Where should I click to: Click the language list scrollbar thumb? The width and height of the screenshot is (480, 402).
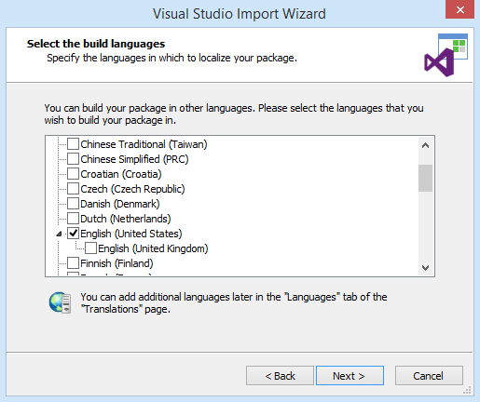click(425, 178)
